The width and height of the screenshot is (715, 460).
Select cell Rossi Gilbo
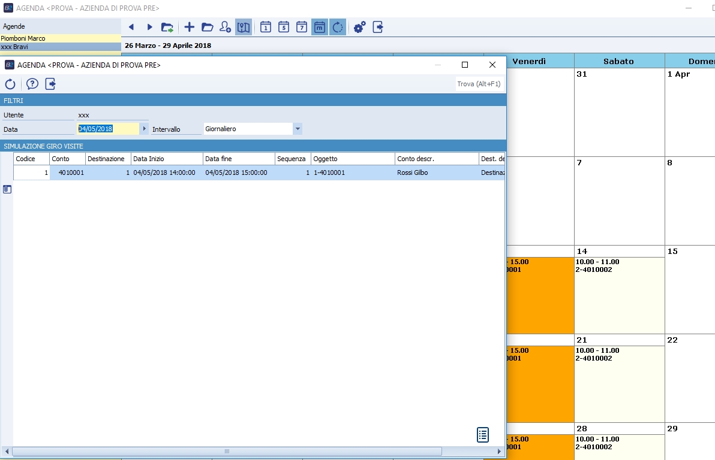point(437,172)
